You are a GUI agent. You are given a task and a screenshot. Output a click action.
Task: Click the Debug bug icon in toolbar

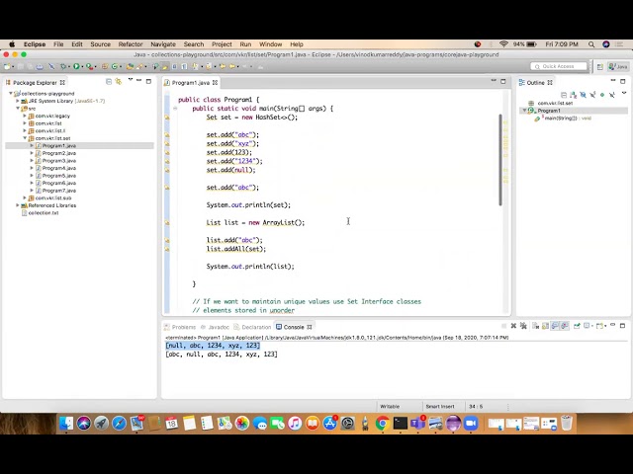tap(63, 66)
